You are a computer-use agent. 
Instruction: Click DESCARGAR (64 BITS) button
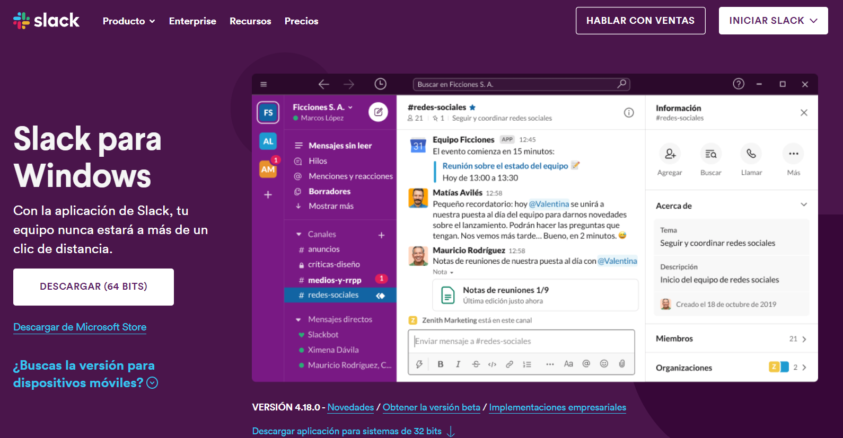tap(93, 287)
